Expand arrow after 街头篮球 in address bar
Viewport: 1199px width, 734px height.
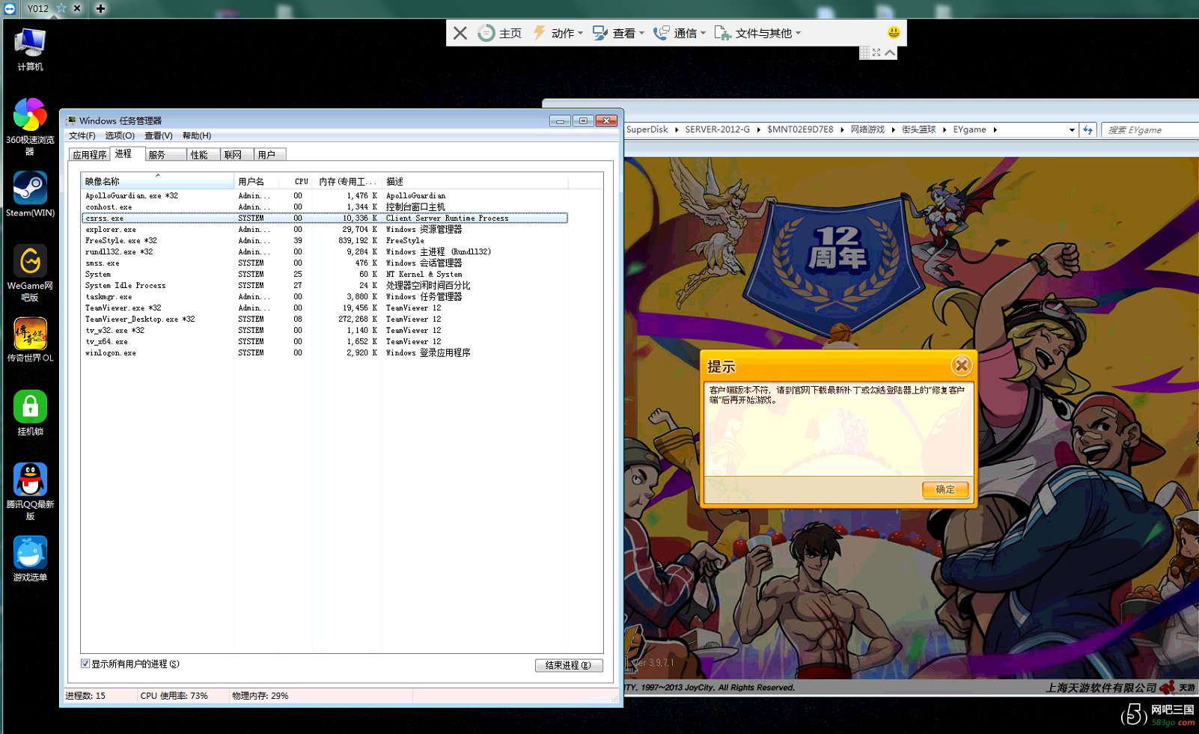click(945, 129)
